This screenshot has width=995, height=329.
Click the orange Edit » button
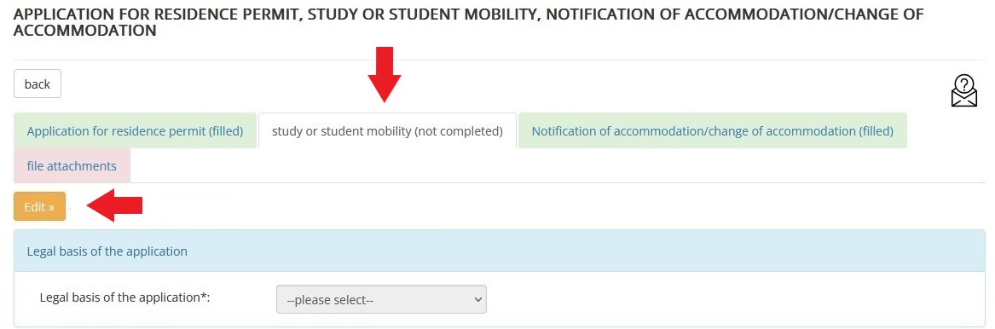pyautogui.click(x=39, y=206)
